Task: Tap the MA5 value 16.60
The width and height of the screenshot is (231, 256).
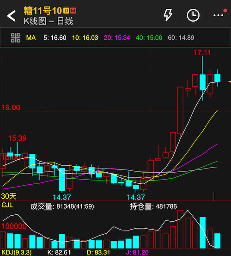Action: click(55, 37)
